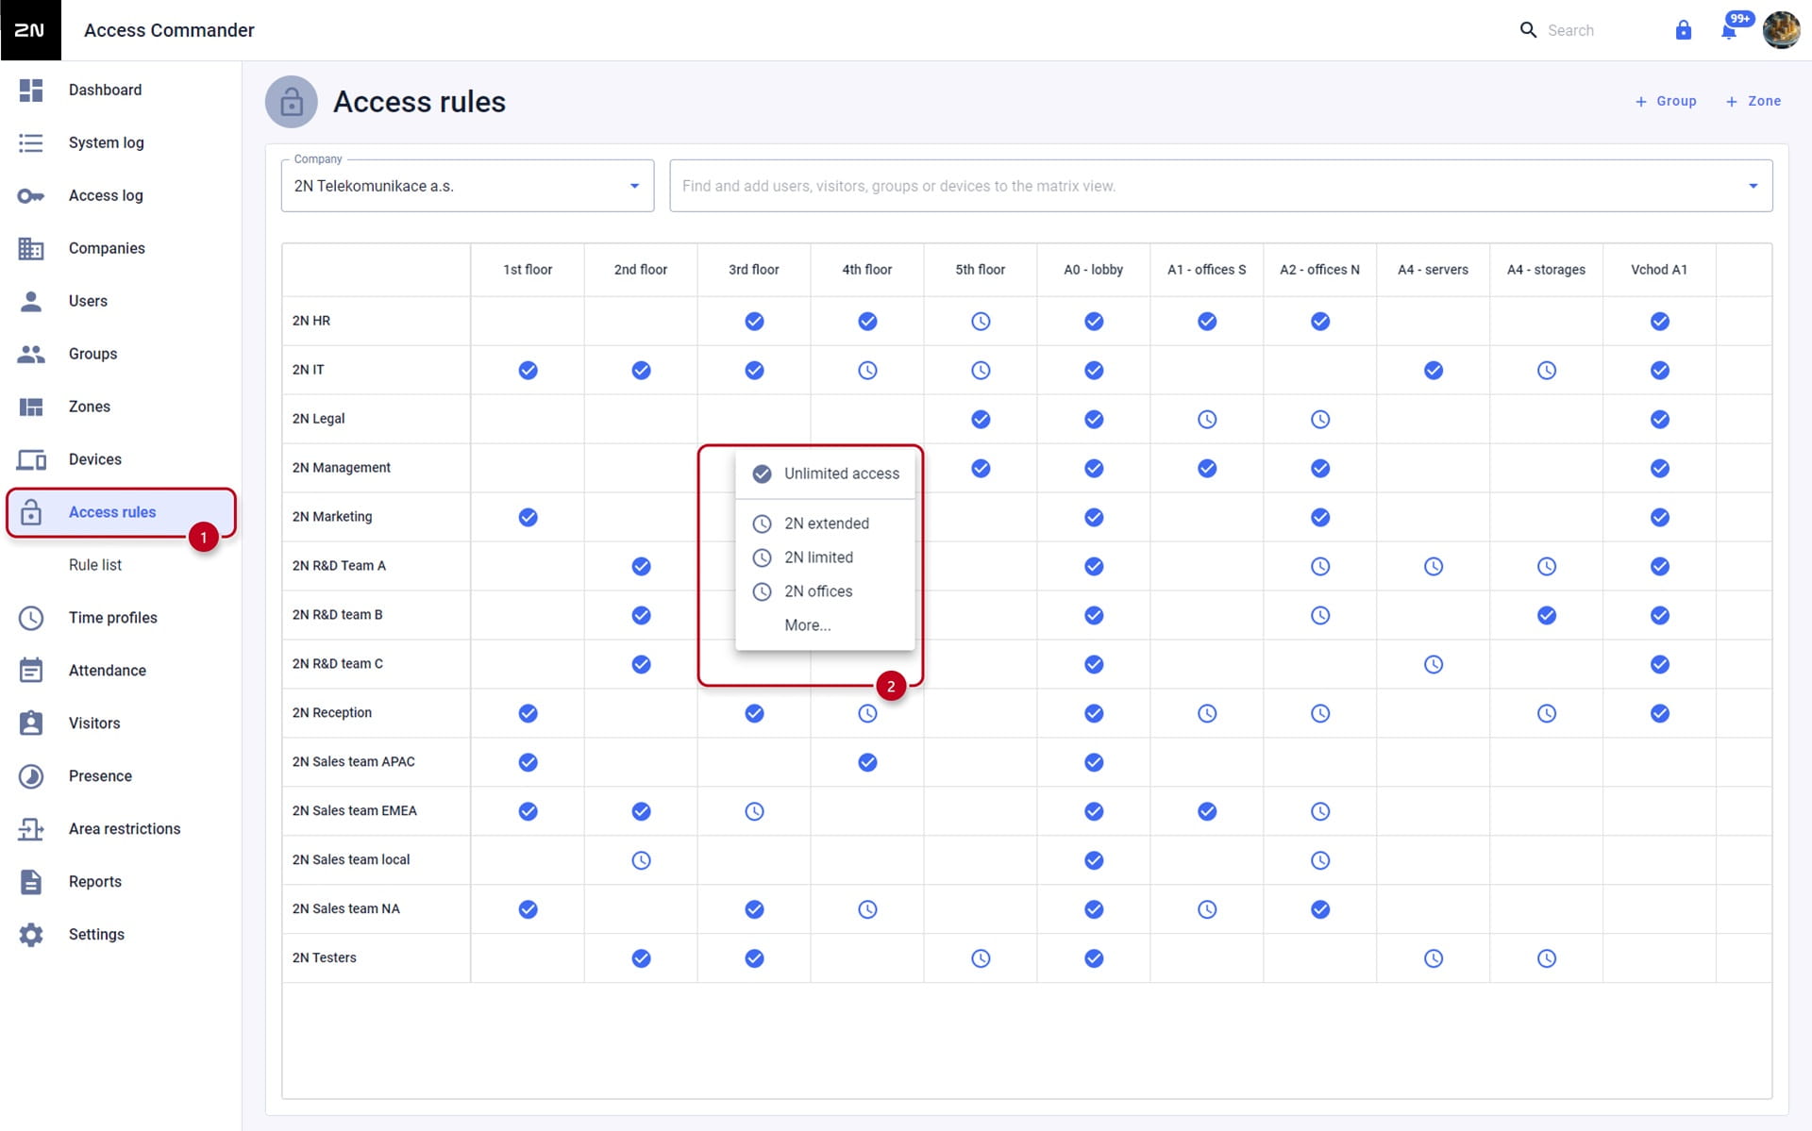Click the 2N Sales team EMEA row label
Screen dimensions: 1812x1131
355,811
